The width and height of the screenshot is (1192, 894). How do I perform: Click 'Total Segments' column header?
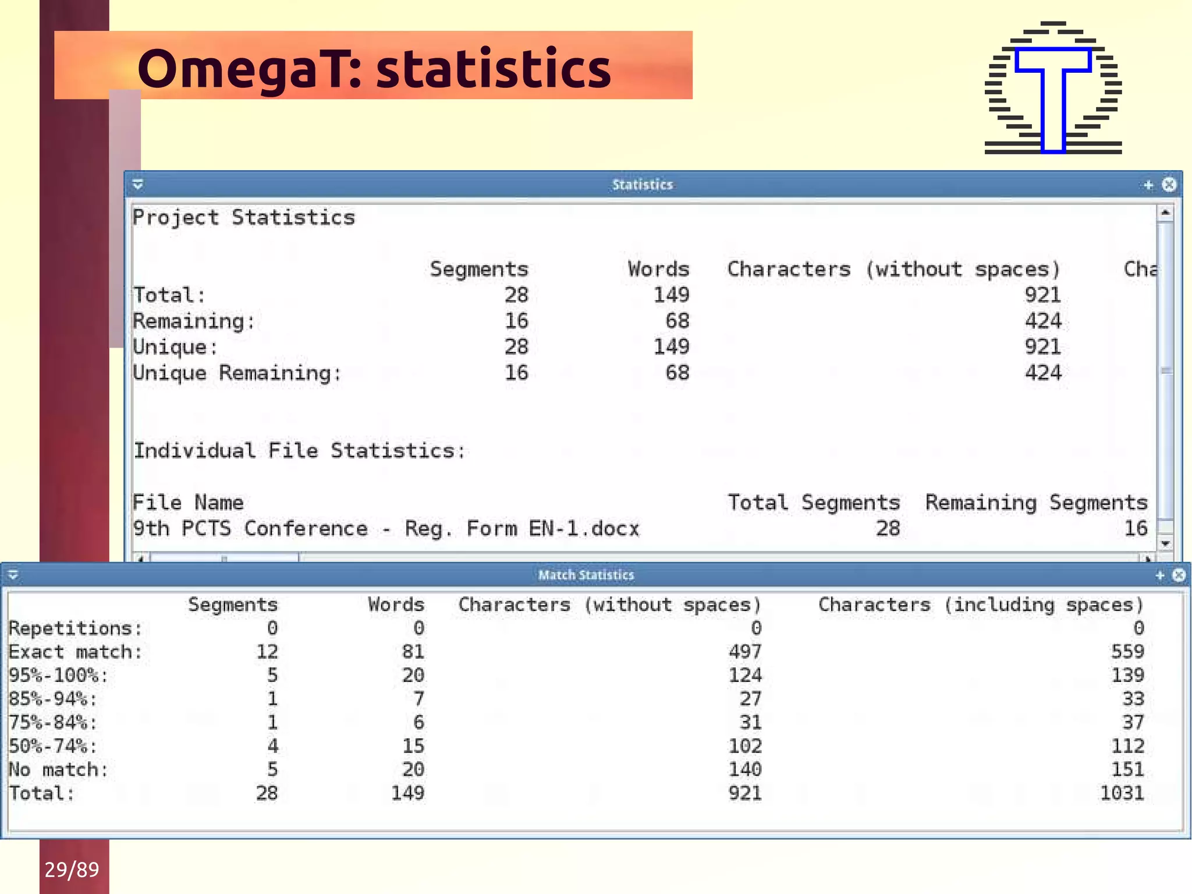(x=814, y=503)
